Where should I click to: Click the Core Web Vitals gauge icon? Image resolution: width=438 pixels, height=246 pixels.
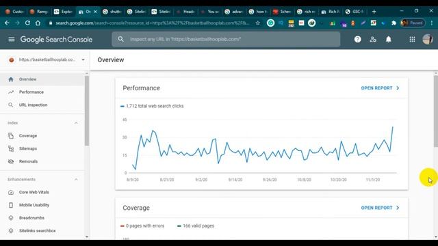coord(11,192)
